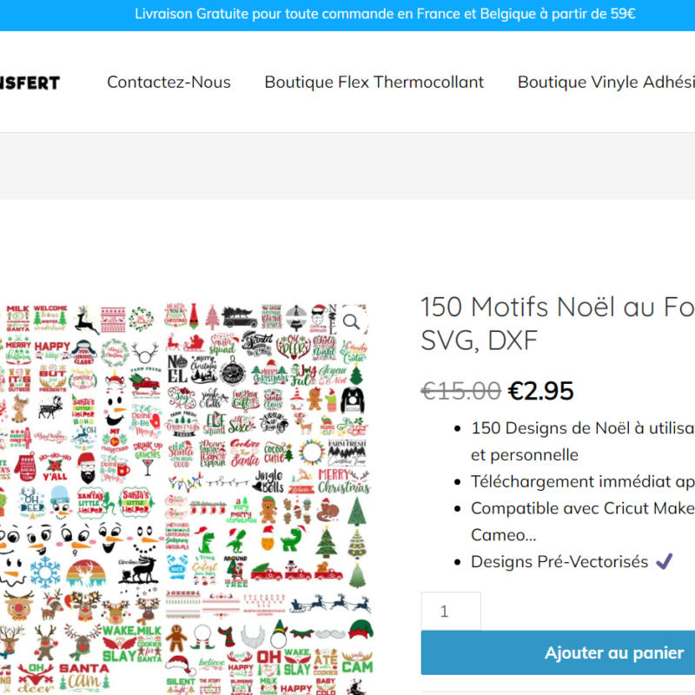
Task: Click the black Christmas sweater design
Action: click(353, 400)
